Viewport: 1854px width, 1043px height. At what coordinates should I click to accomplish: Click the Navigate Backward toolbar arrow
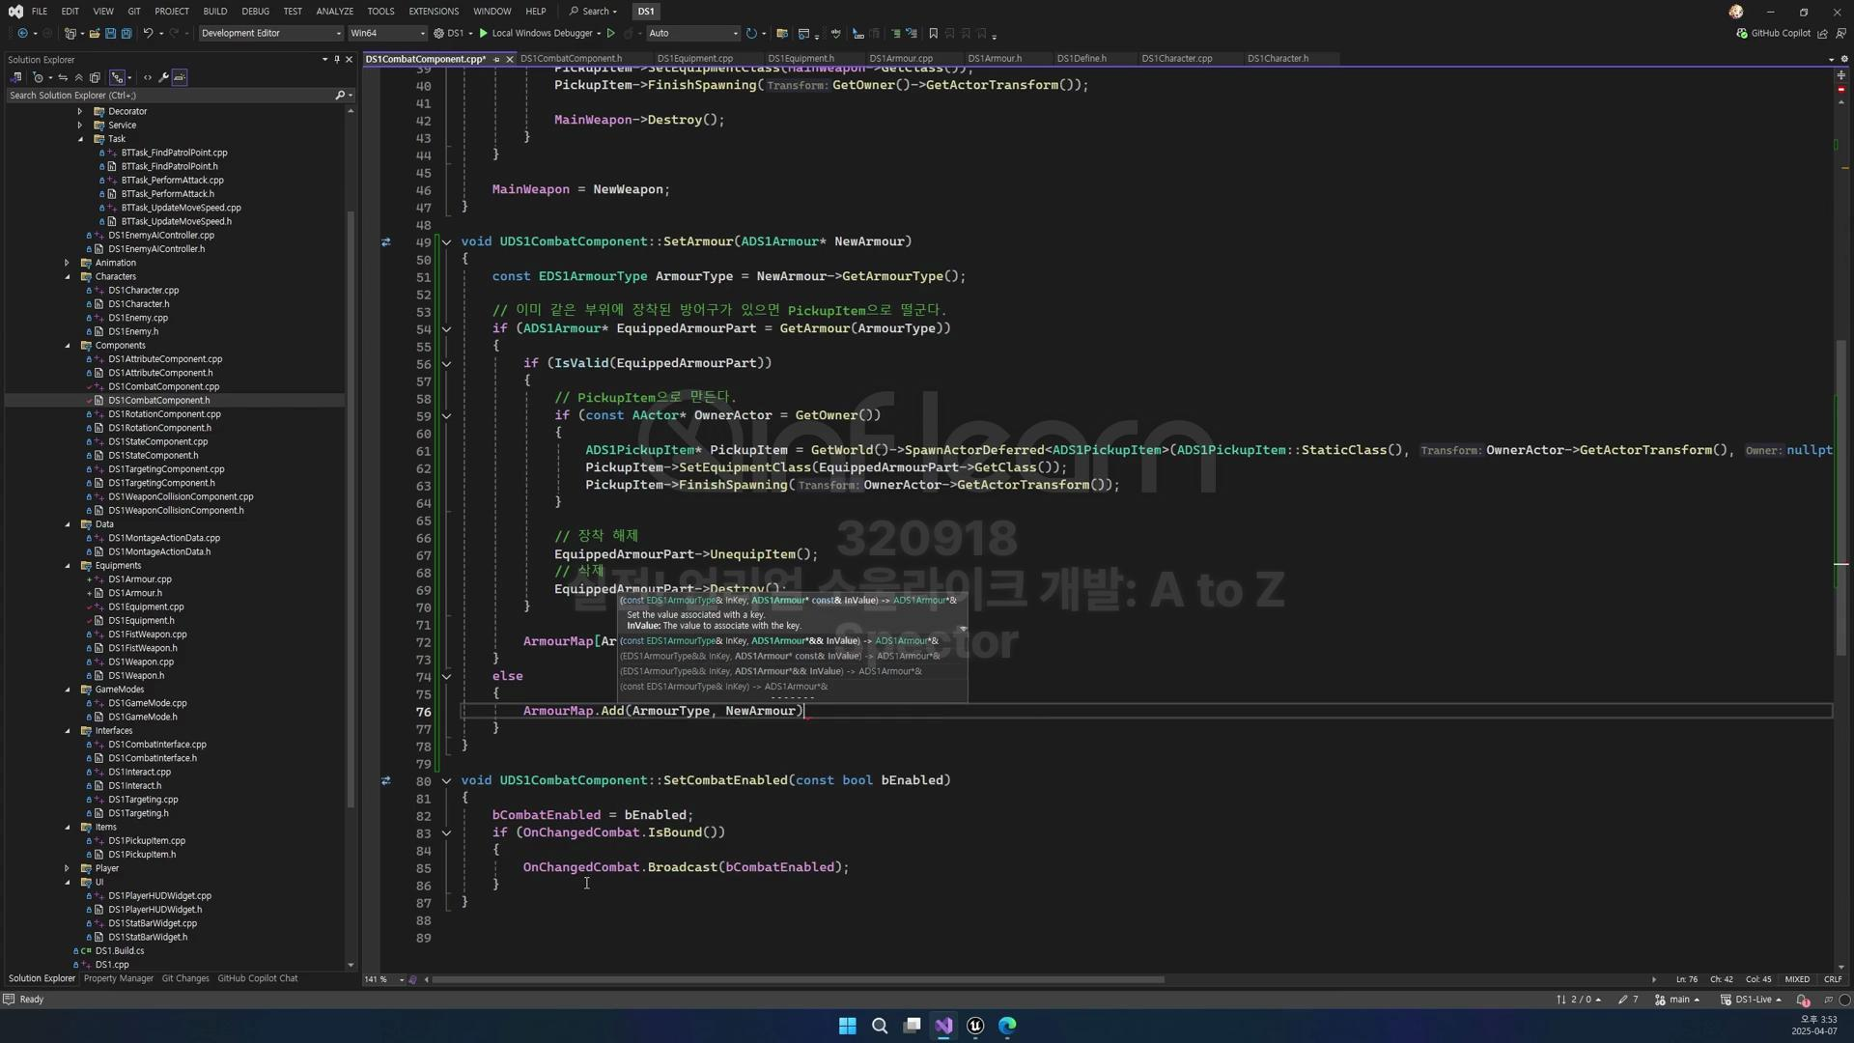click(x=22, y=33)
